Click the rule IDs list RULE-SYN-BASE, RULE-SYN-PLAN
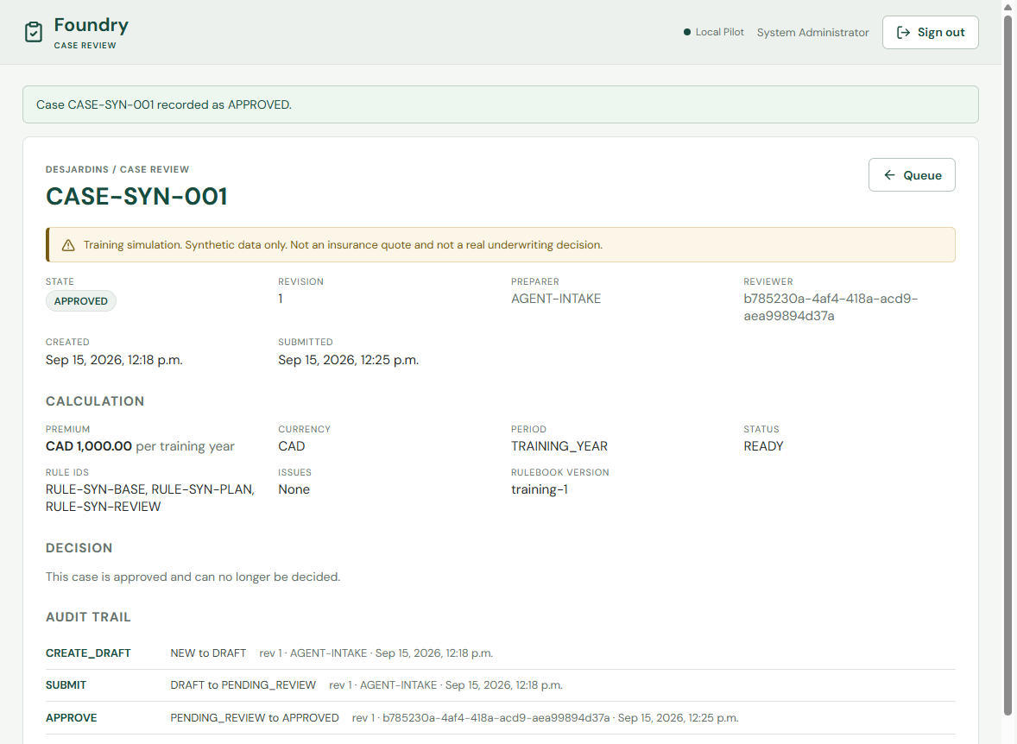 pyautogui.click(x=150, y=498)
